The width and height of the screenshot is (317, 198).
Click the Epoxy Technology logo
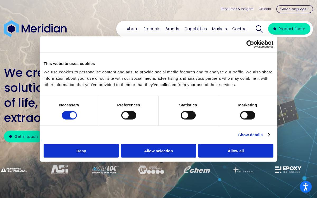pyautogui.click(x=288, y=170)
